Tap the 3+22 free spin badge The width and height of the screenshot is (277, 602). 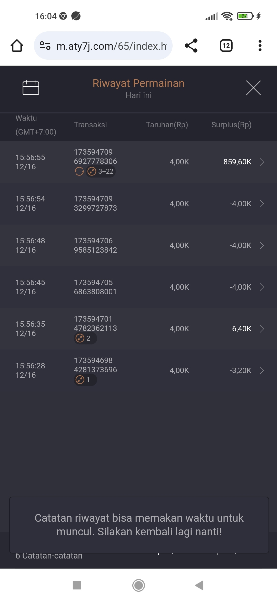pos(101,171)
